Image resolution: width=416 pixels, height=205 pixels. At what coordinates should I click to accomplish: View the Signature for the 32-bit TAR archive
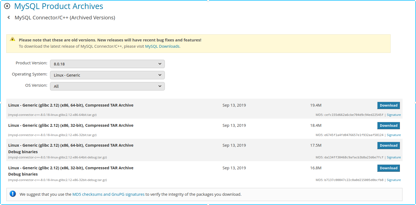pyautogui.click(x=394, y=135)
